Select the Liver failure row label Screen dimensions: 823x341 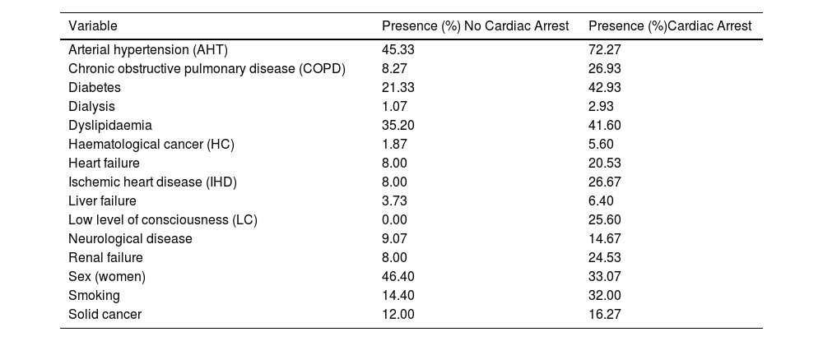click(102, 200)
